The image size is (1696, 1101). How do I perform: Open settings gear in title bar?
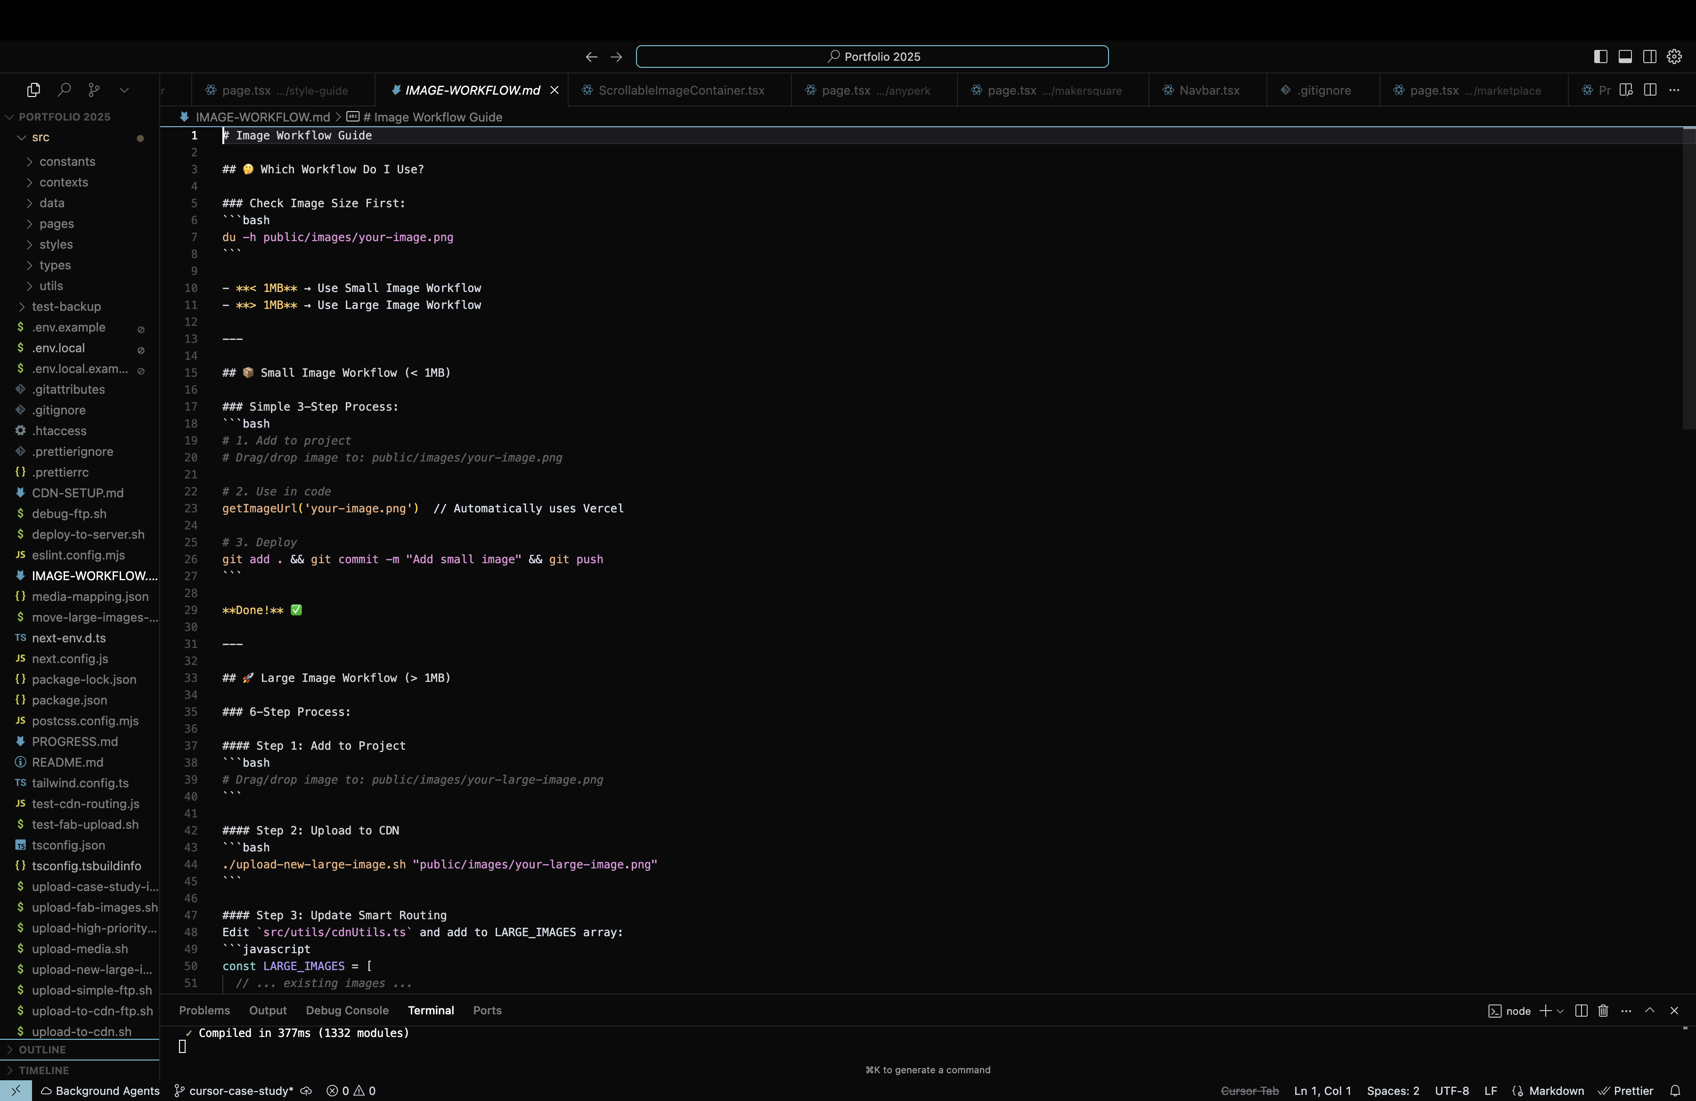coord(1675,57)
